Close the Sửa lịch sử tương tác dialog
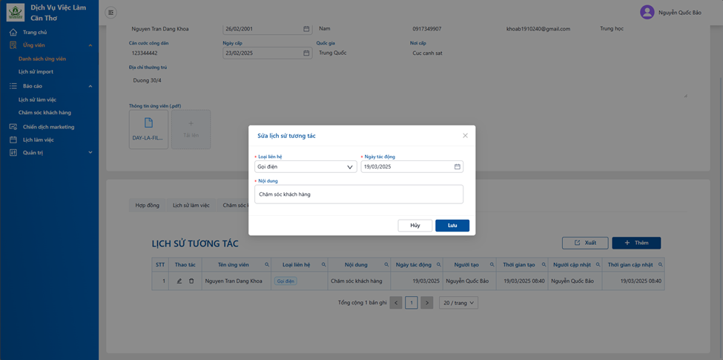The image size is (723, 360). click(x=465, y=136)
